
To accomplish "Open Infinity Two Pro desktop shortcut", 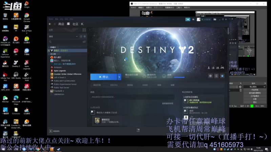I will click(x=5, y=77).
